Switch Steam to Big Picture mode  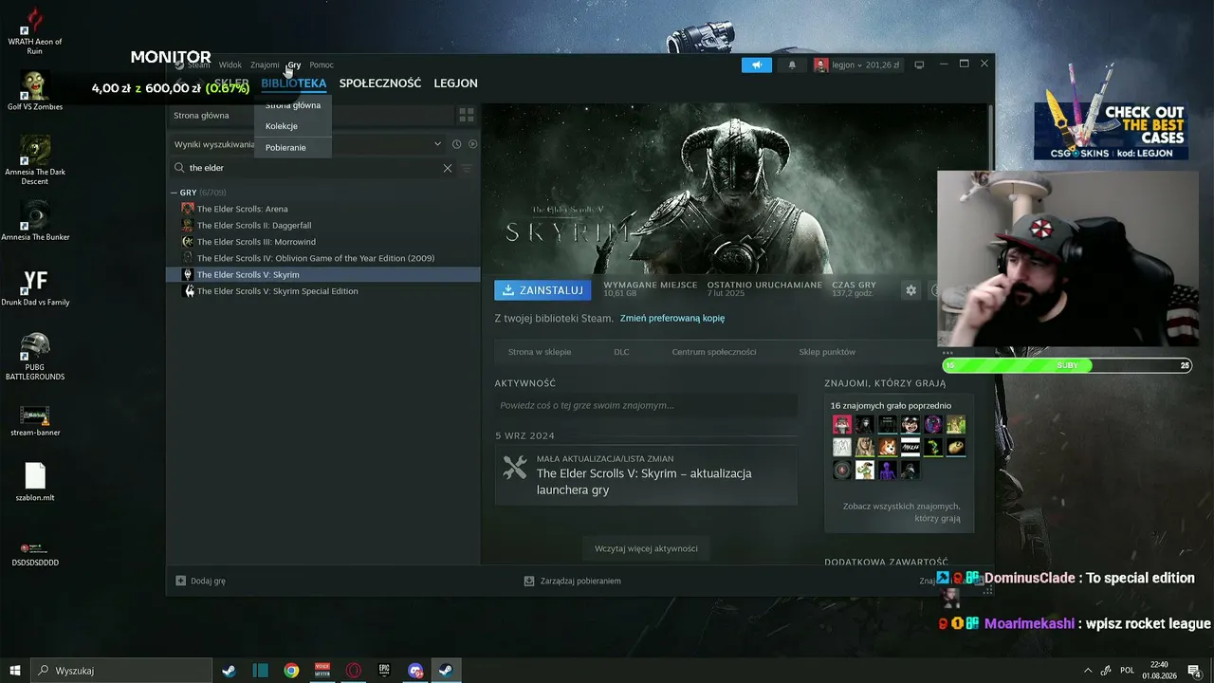[x=919, y=65]
